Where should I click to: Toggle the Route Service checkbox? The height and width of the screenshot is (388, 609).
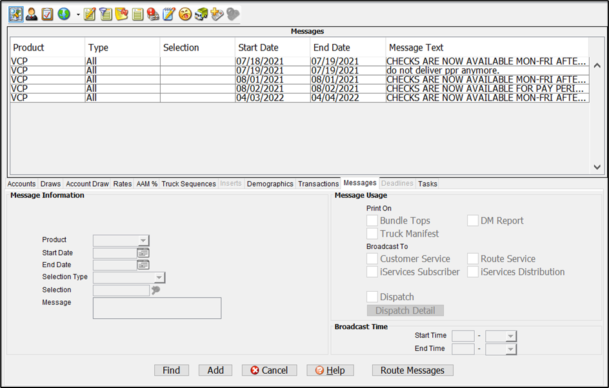click(x=473, y=259)
